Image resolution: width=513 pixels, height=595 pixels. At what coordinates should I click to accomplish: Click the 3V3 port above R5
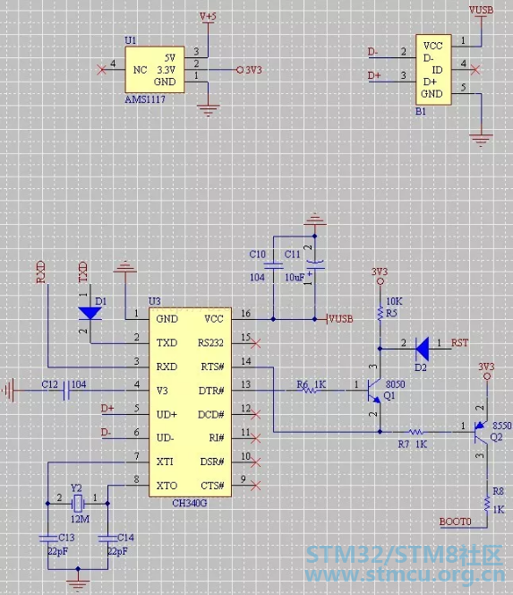pyautogui.click(x=380, y=276)
